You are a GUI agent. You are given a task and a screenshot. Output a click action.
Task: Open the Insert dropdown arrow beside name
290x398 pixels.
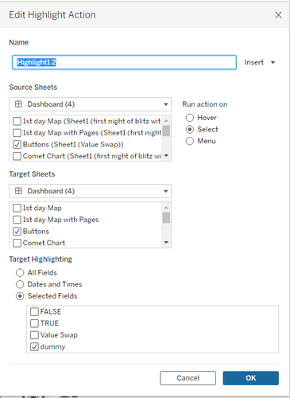273,63
